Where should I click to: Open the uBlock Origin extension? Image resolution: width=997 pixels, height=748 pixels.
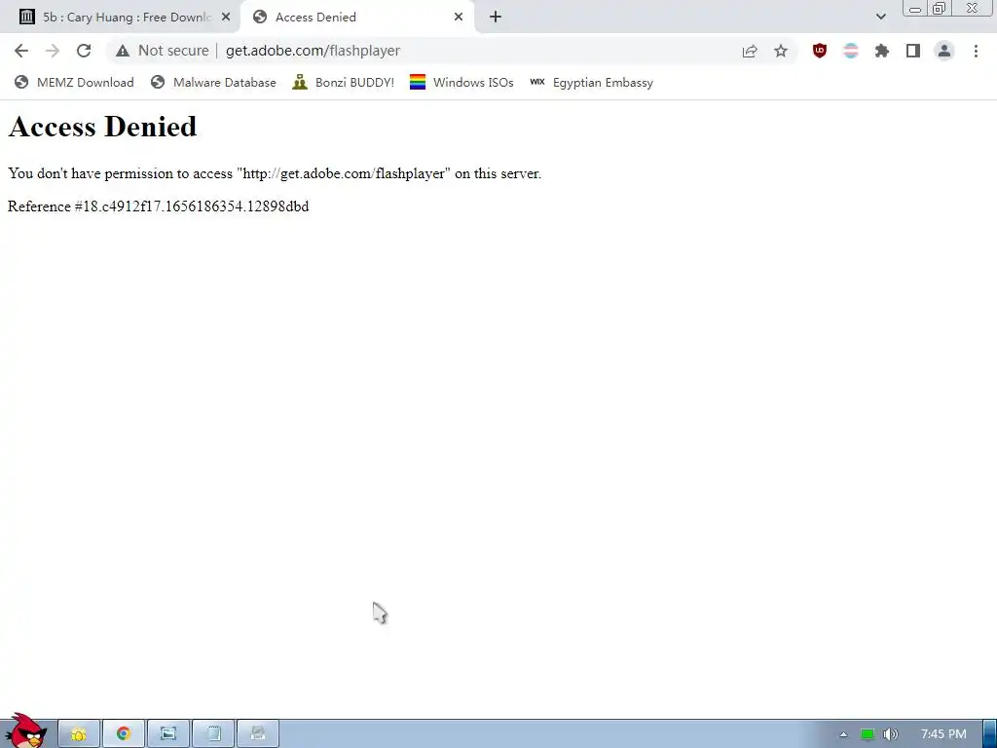[x=820, y=51]
